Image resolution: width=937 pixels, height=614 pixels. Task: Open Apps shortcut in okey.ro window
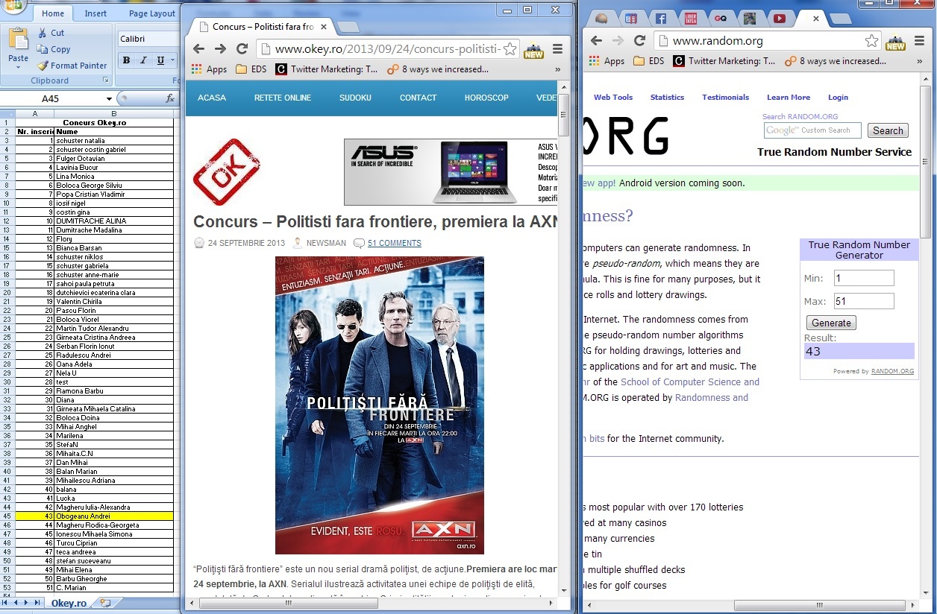pos(209,69)
